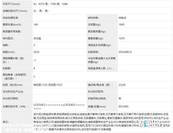173x133 pixels.
Task: Click the 额定载客（含驾驶员） label
Action: pos(15,77)
